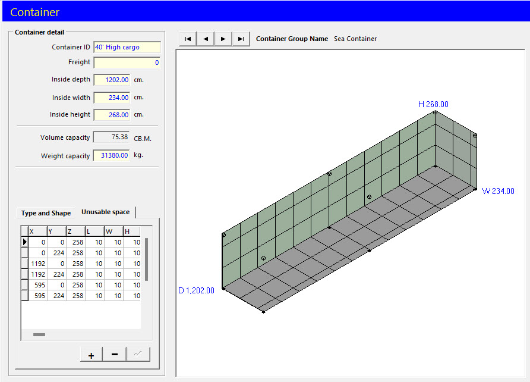
Task: Click the Y column header
Action: point(56,231)
